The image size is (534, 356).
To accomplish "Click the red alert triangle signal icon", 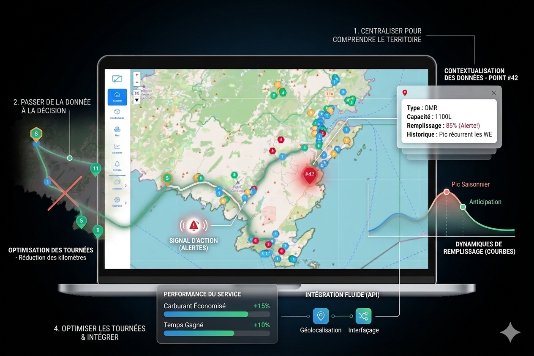I will (194, 225).
